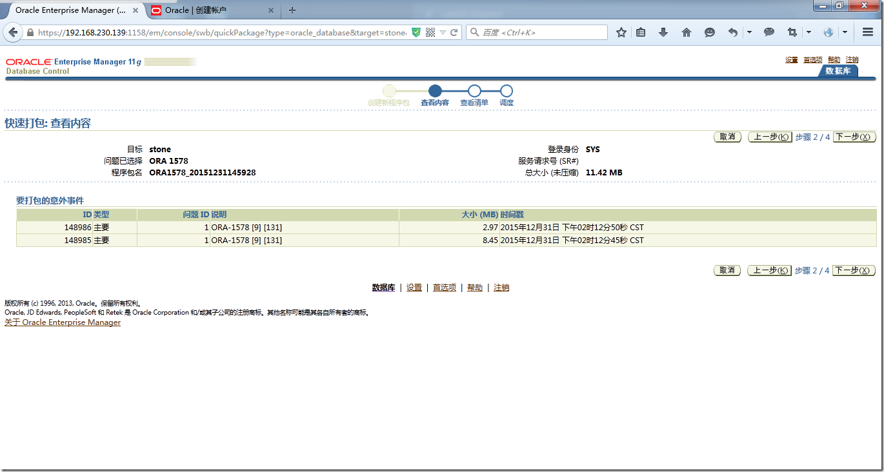The height and width of the screenshot is (472, 884).
Task: Click the 首选项 link at top right
Action: tap(813, 60)
